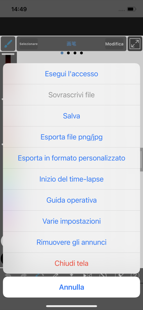Tap the Modifica button

[x=114, y=44]
